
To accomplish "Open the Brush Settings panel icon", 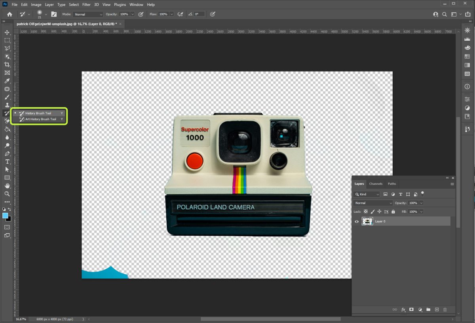I will 54,14.
